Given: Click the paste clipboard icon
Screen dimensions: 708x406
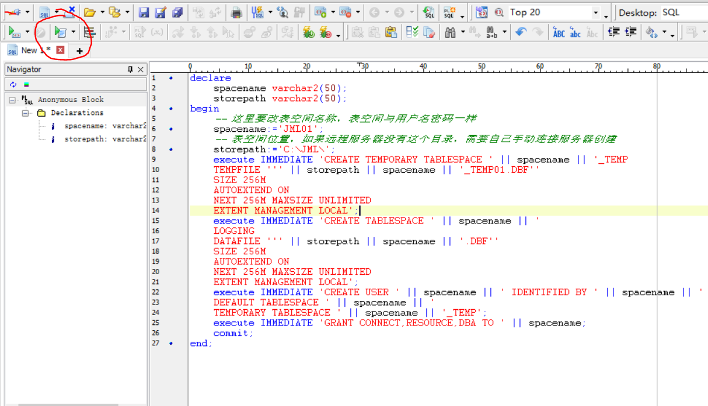Looking at the screenshot, I should point(391,32).
